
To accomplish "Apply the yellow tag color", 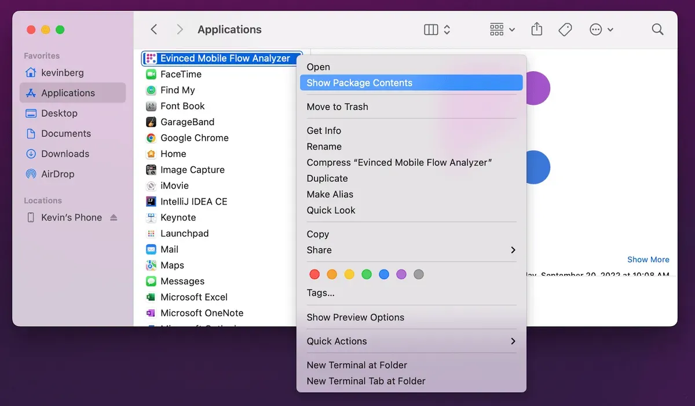I will click(349, 275).
